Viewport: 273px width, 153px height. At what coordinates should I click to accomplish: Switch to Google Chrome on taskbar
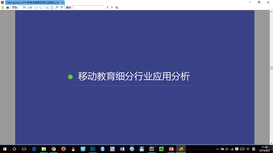(x=54, y=149)
